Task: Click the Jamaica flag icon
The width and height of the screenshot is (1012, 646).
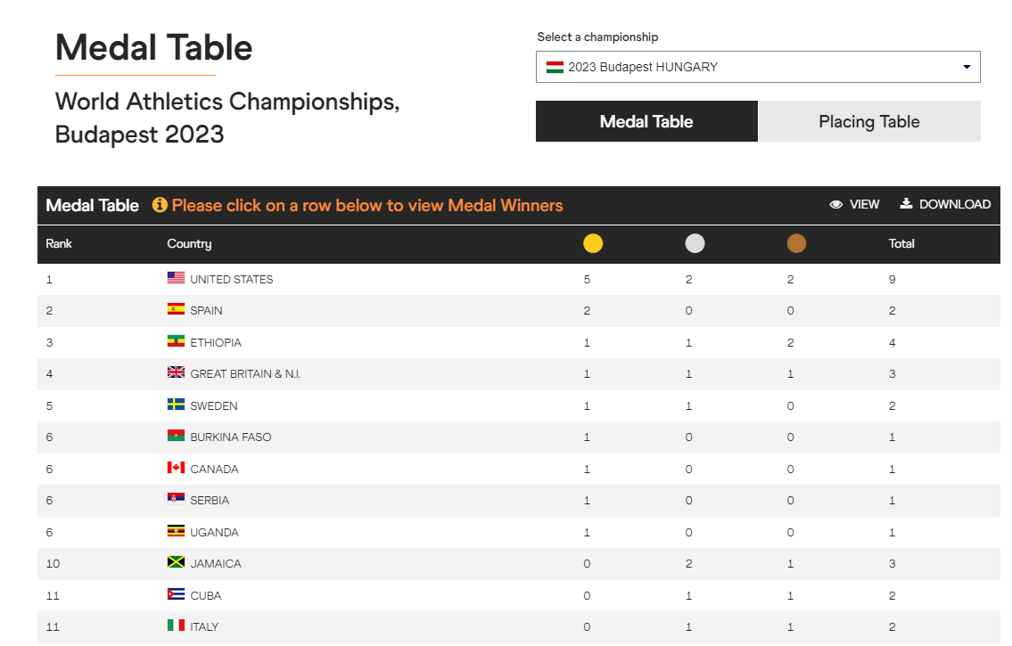Action: 176,562
